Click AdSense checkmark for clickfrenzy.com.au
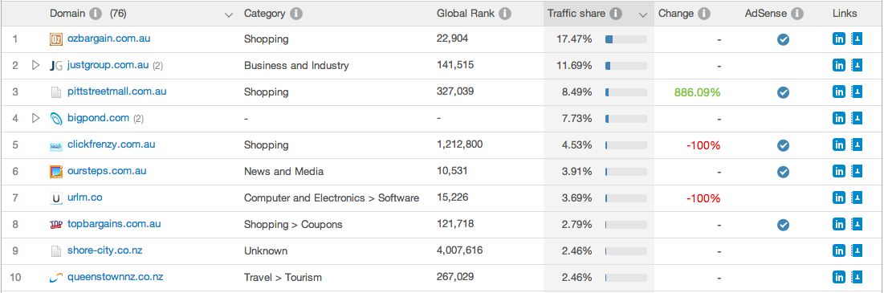 click(783, 145)
